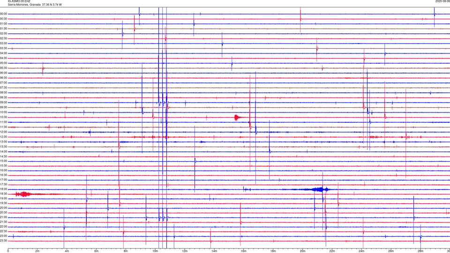
Task: Select the 04:30 time label
Action: (x=4, y=58)
